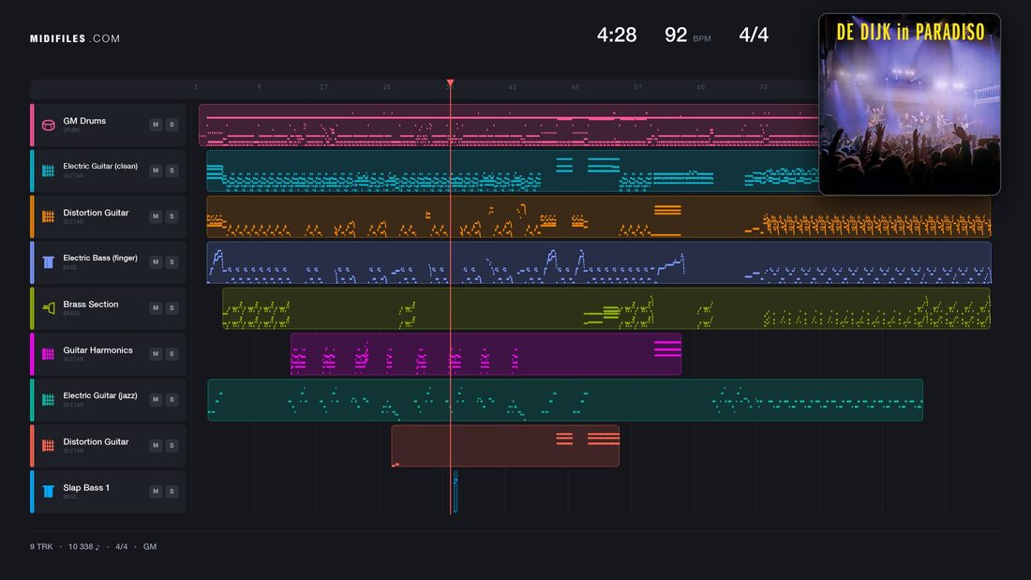Click the GM Drums drum icon
The height and width of the screenshot is (580, 1031).
48,125
